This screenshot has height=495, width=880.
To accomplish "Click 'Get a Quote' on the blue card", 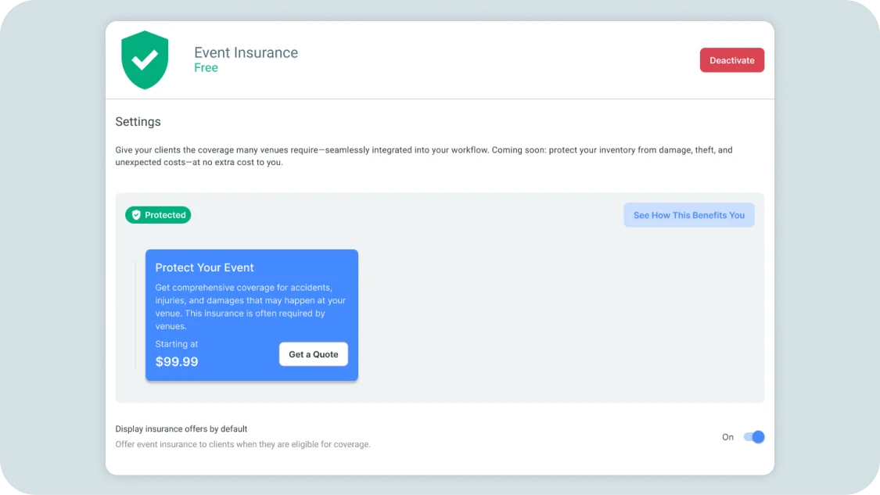I will coord(313,354).
